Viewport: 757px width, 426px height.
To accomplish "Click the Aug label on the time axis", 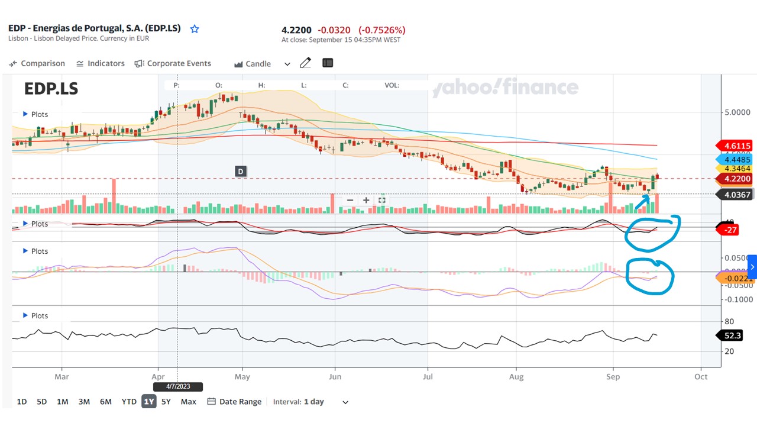I will point(516,376).
